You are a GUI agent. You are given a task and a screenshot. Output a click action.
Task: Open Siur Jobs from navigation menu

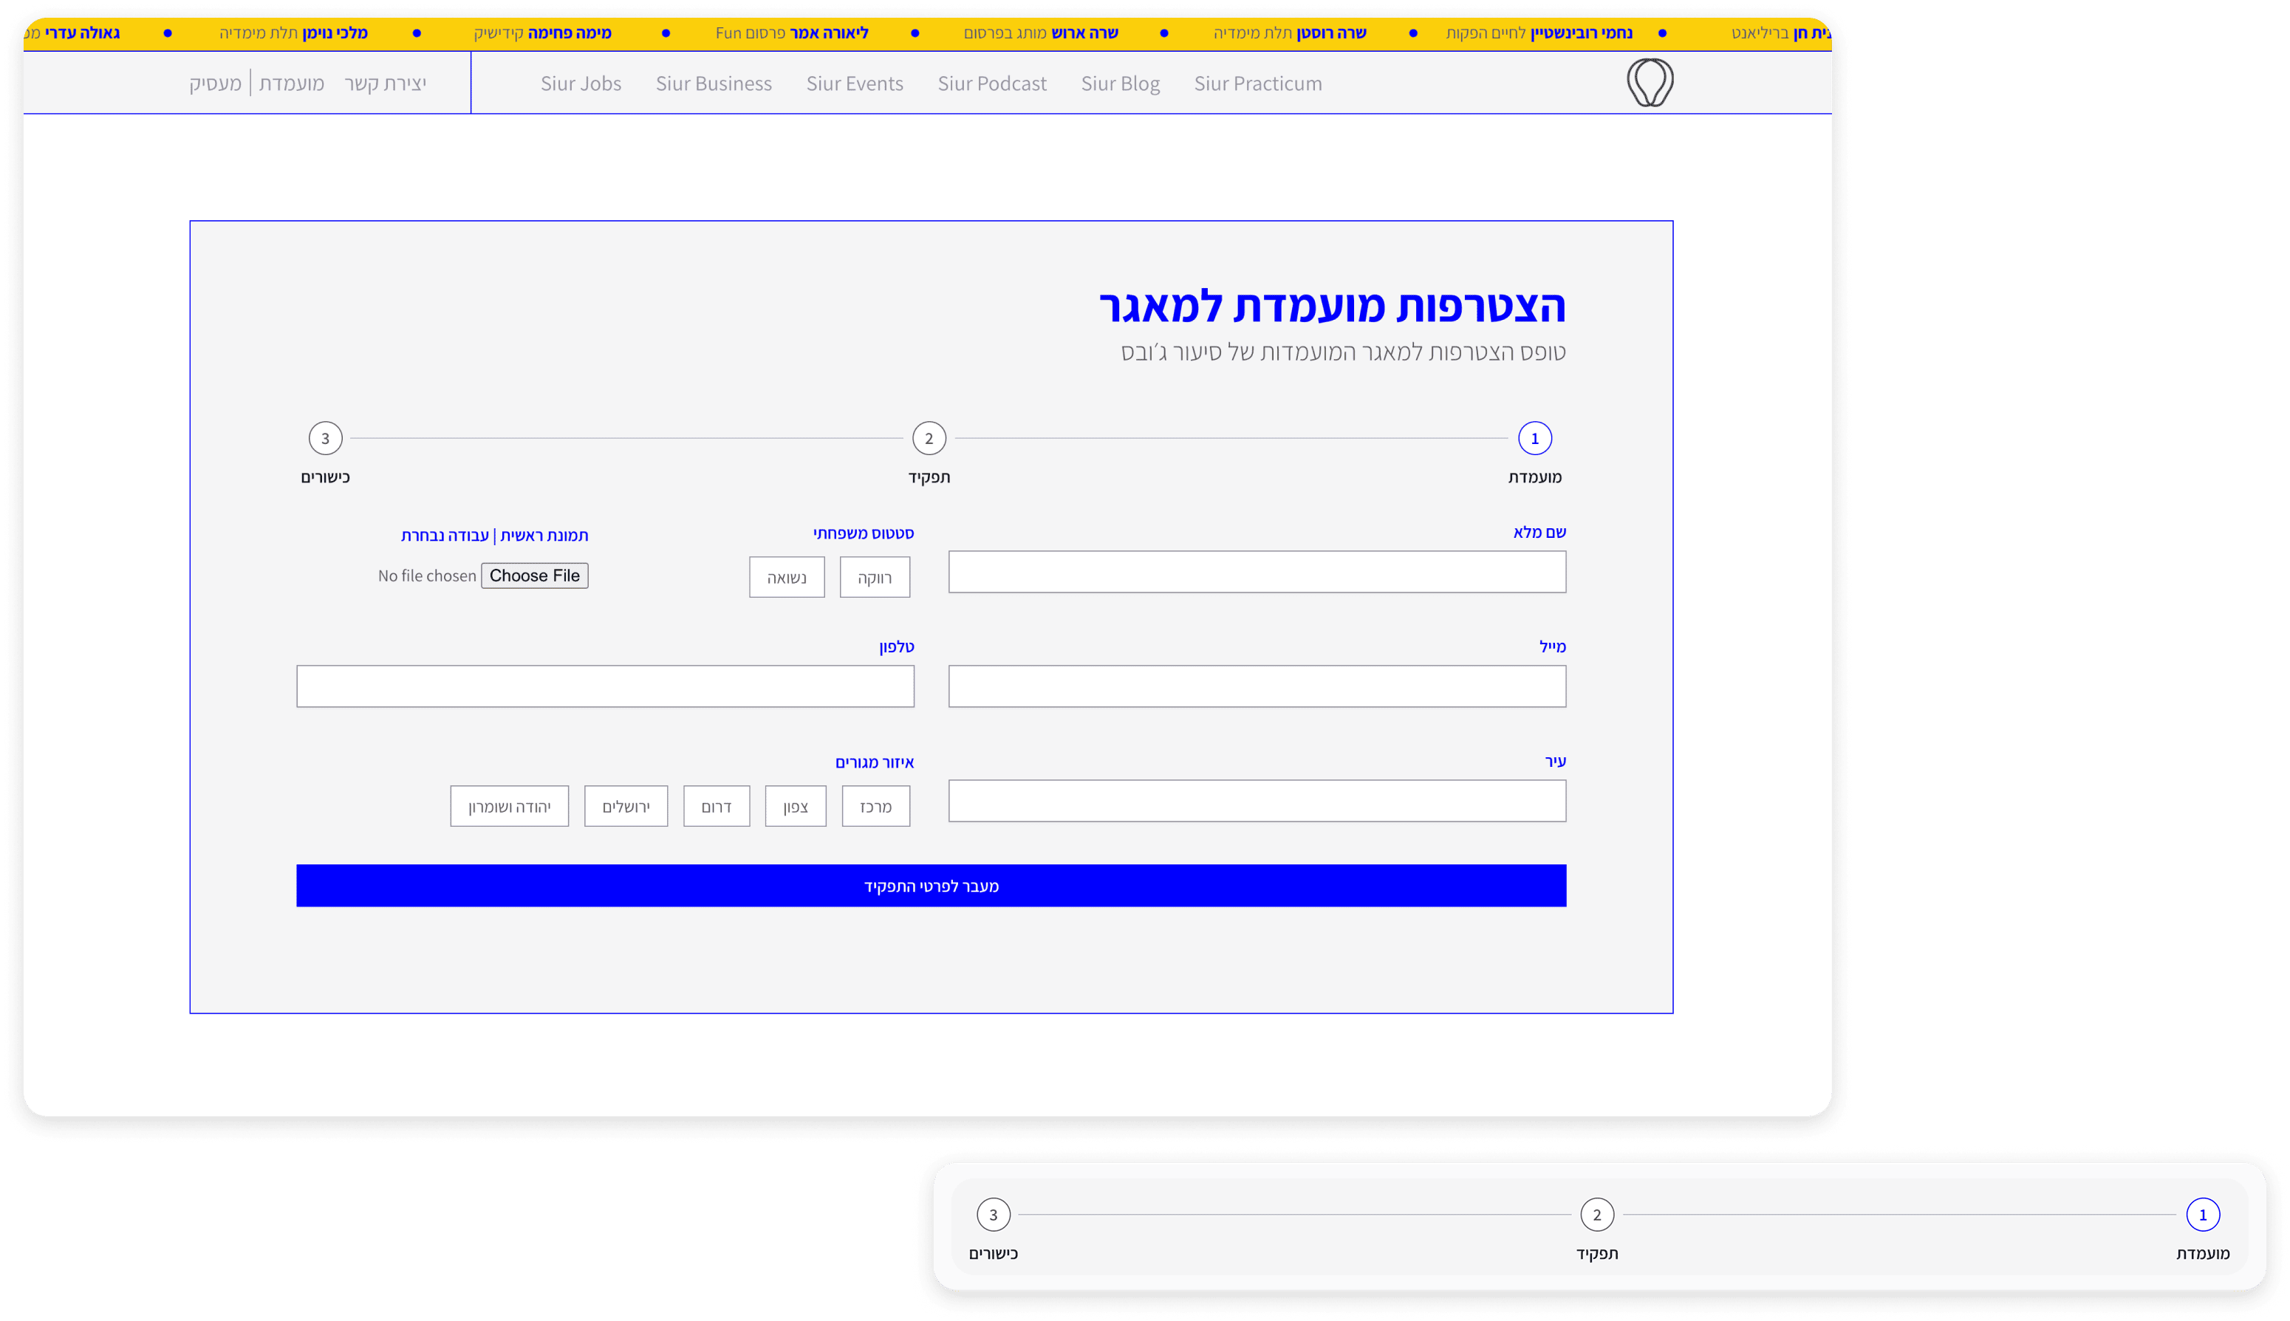581,83
